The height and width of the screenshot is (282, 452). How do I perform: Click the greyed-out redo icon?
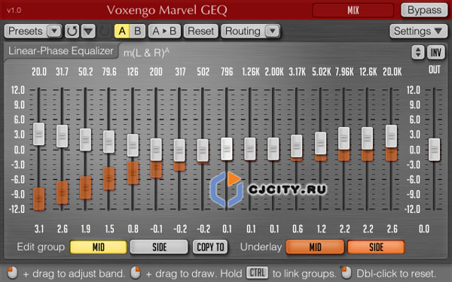click(105, 32)
